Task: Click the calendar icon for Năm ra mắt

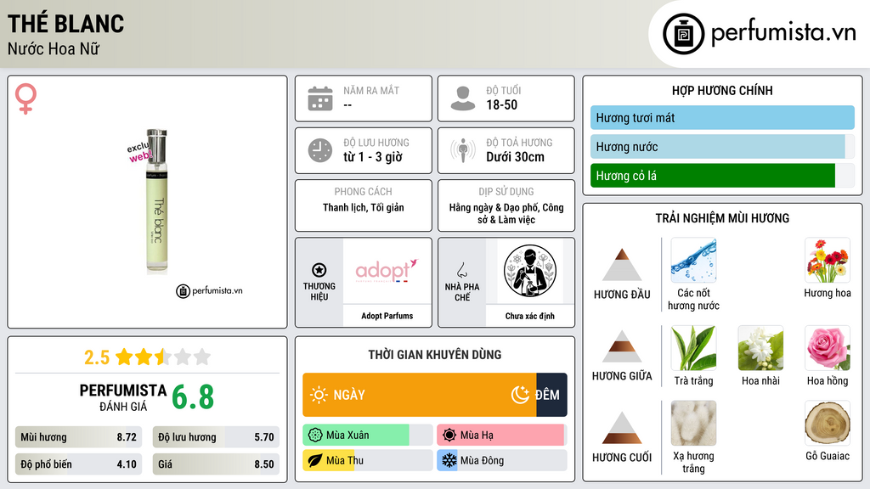Action: [320, 98]
